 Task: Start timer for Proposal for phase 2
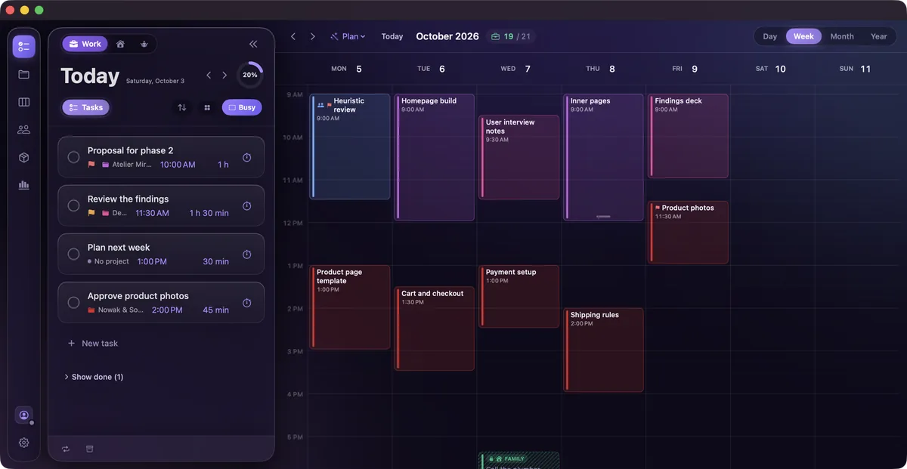(246, 157)
